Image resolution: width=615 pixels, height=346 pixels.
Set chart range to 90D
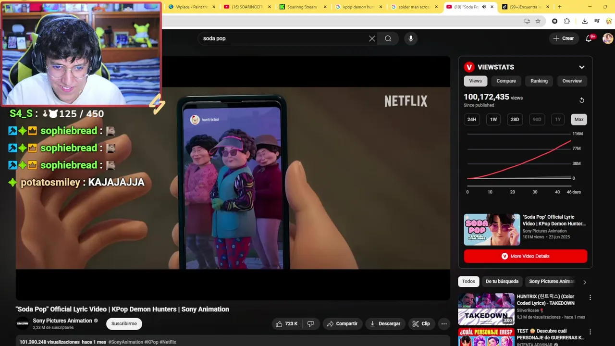click(537, 120)
